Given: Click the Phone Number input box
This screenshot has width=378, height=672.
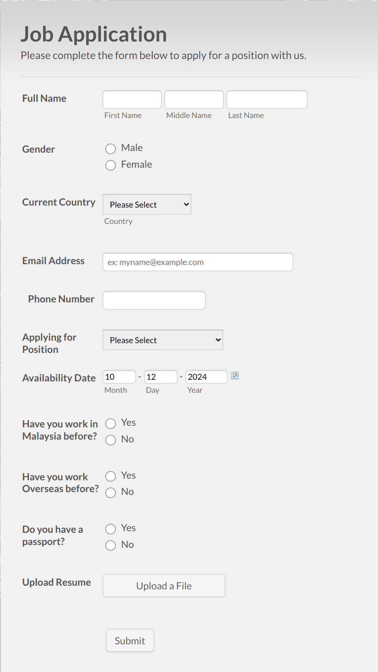Looking at the screenshot, I should [154, 300].
